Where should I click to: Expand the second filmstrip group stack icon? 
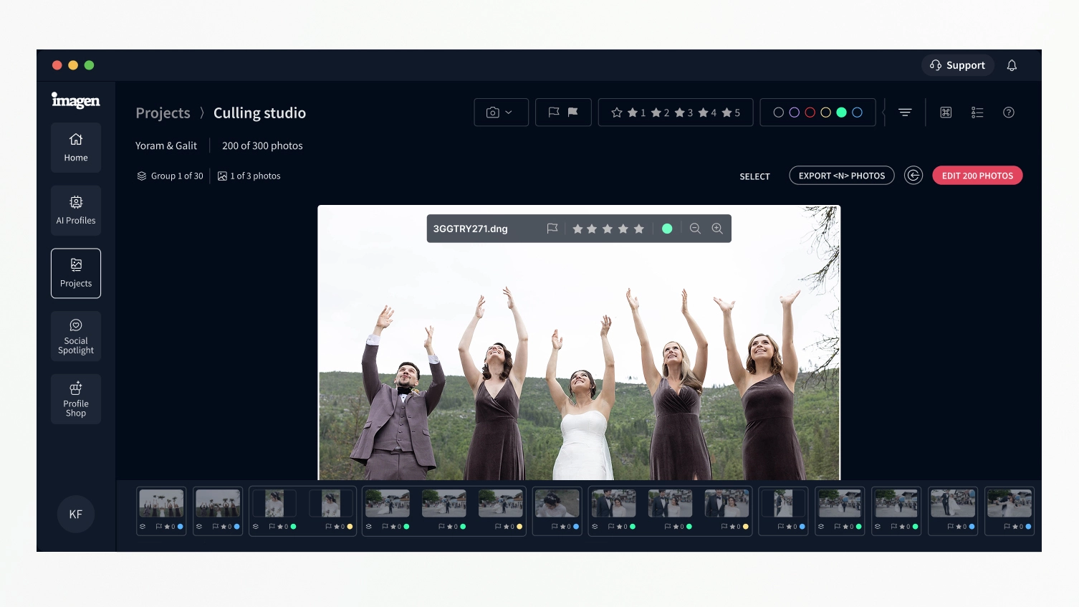[x=199, y=527]
